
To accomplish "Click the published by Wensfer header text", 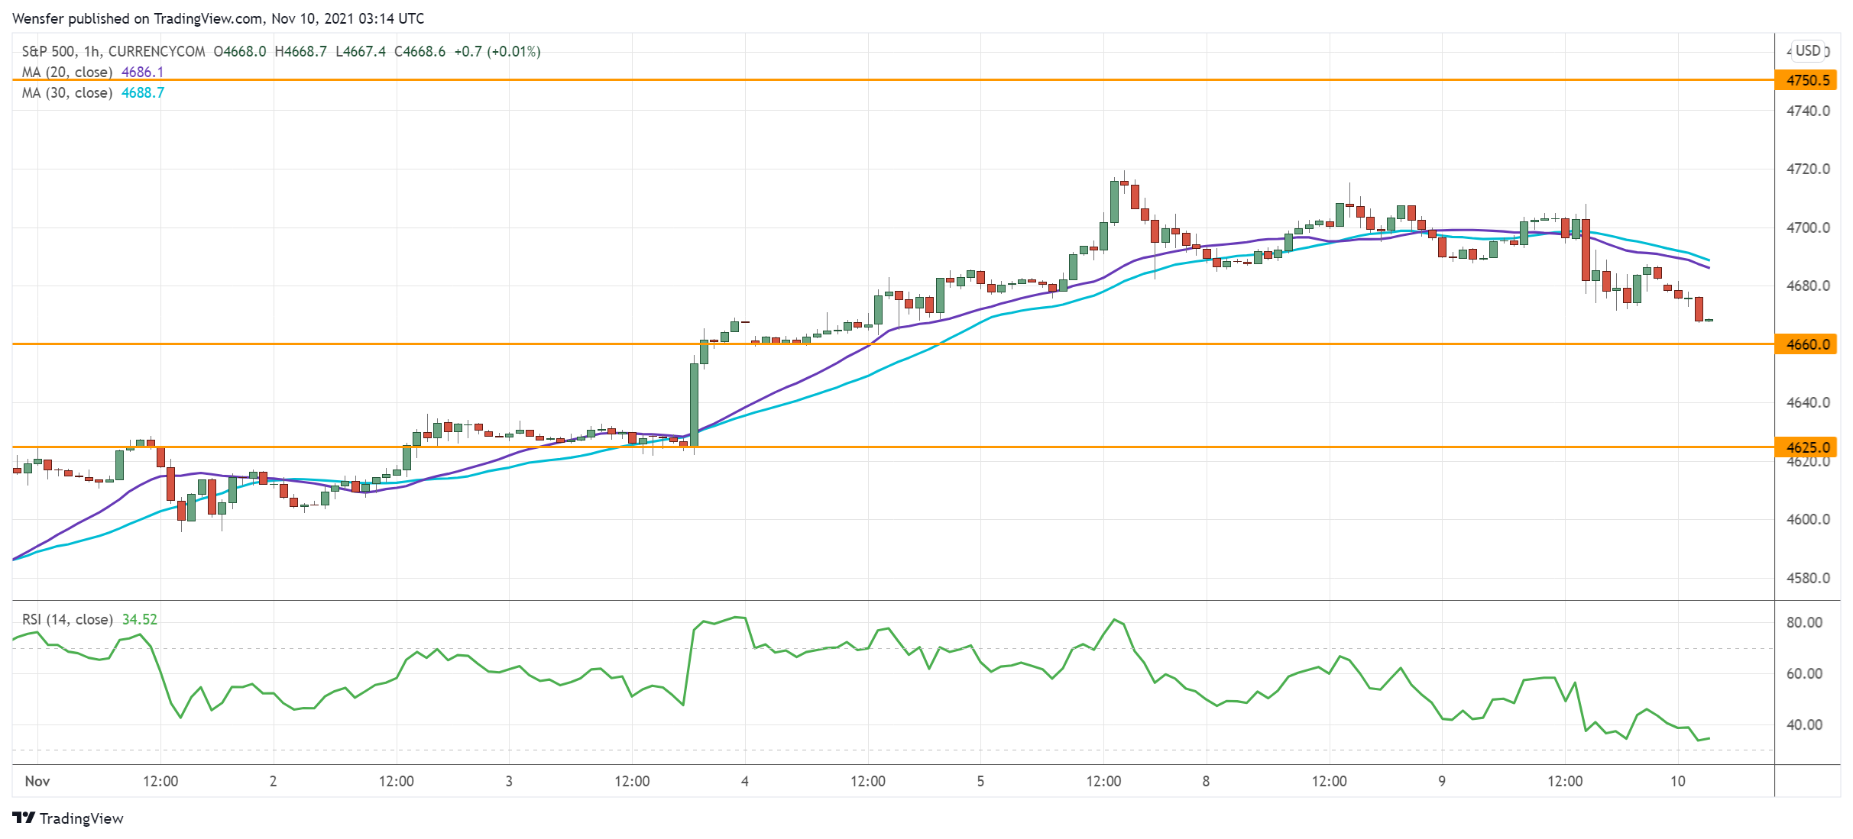I will tap(218, 18).
